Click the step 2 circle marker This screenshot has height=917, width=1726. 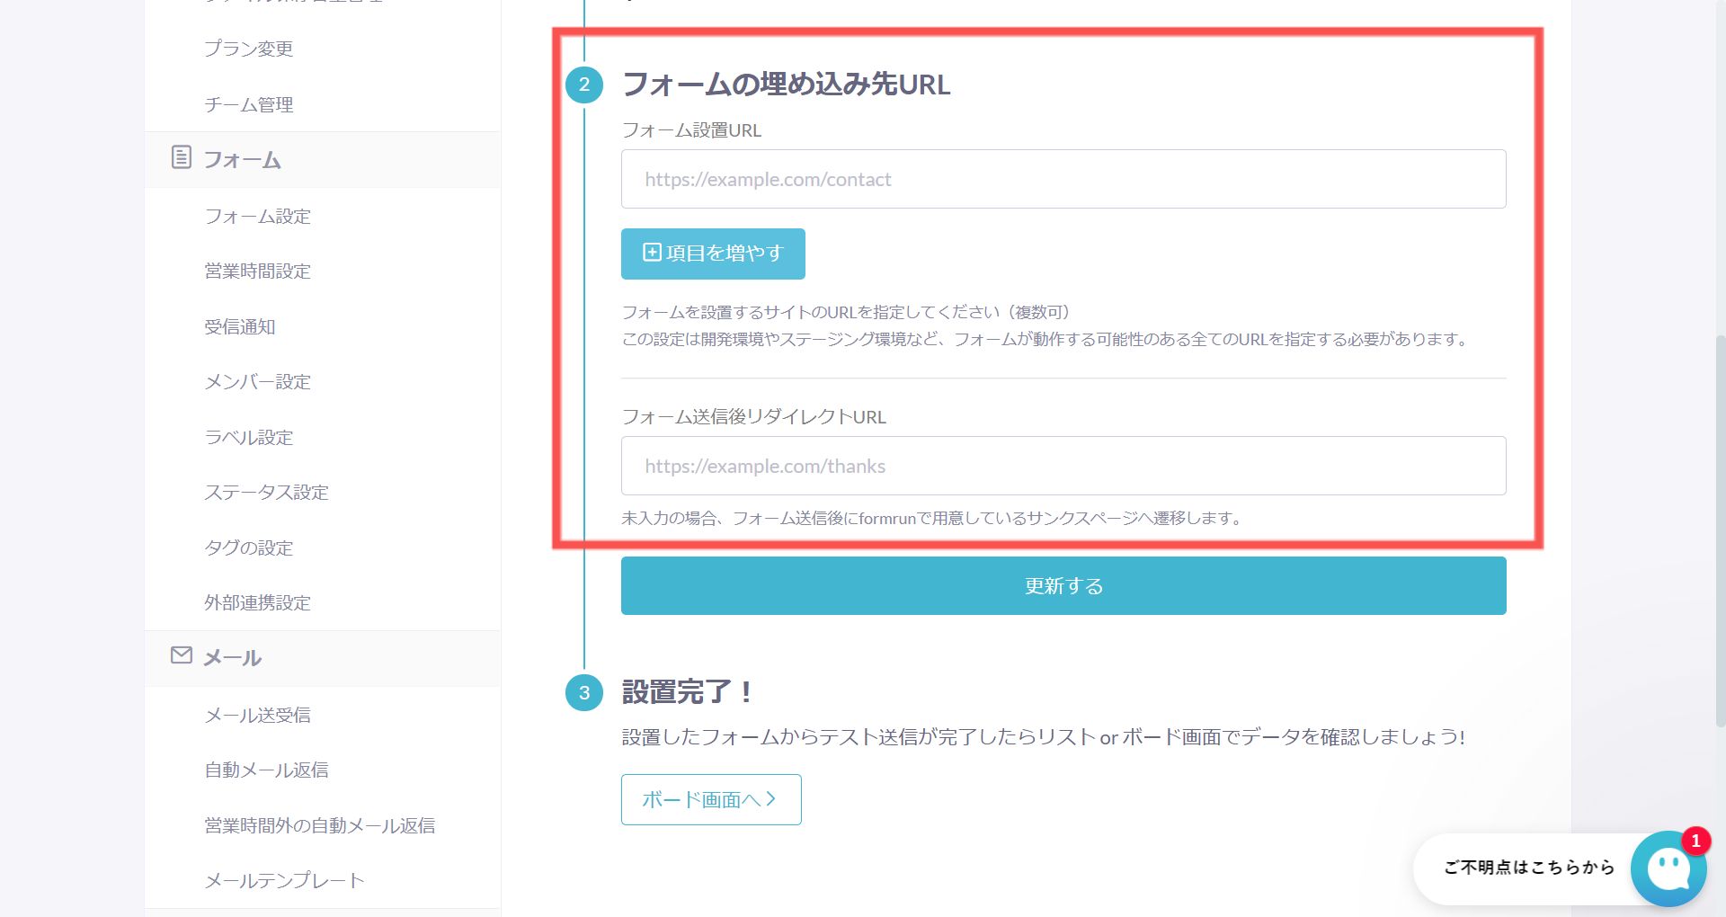click(584, 85)
